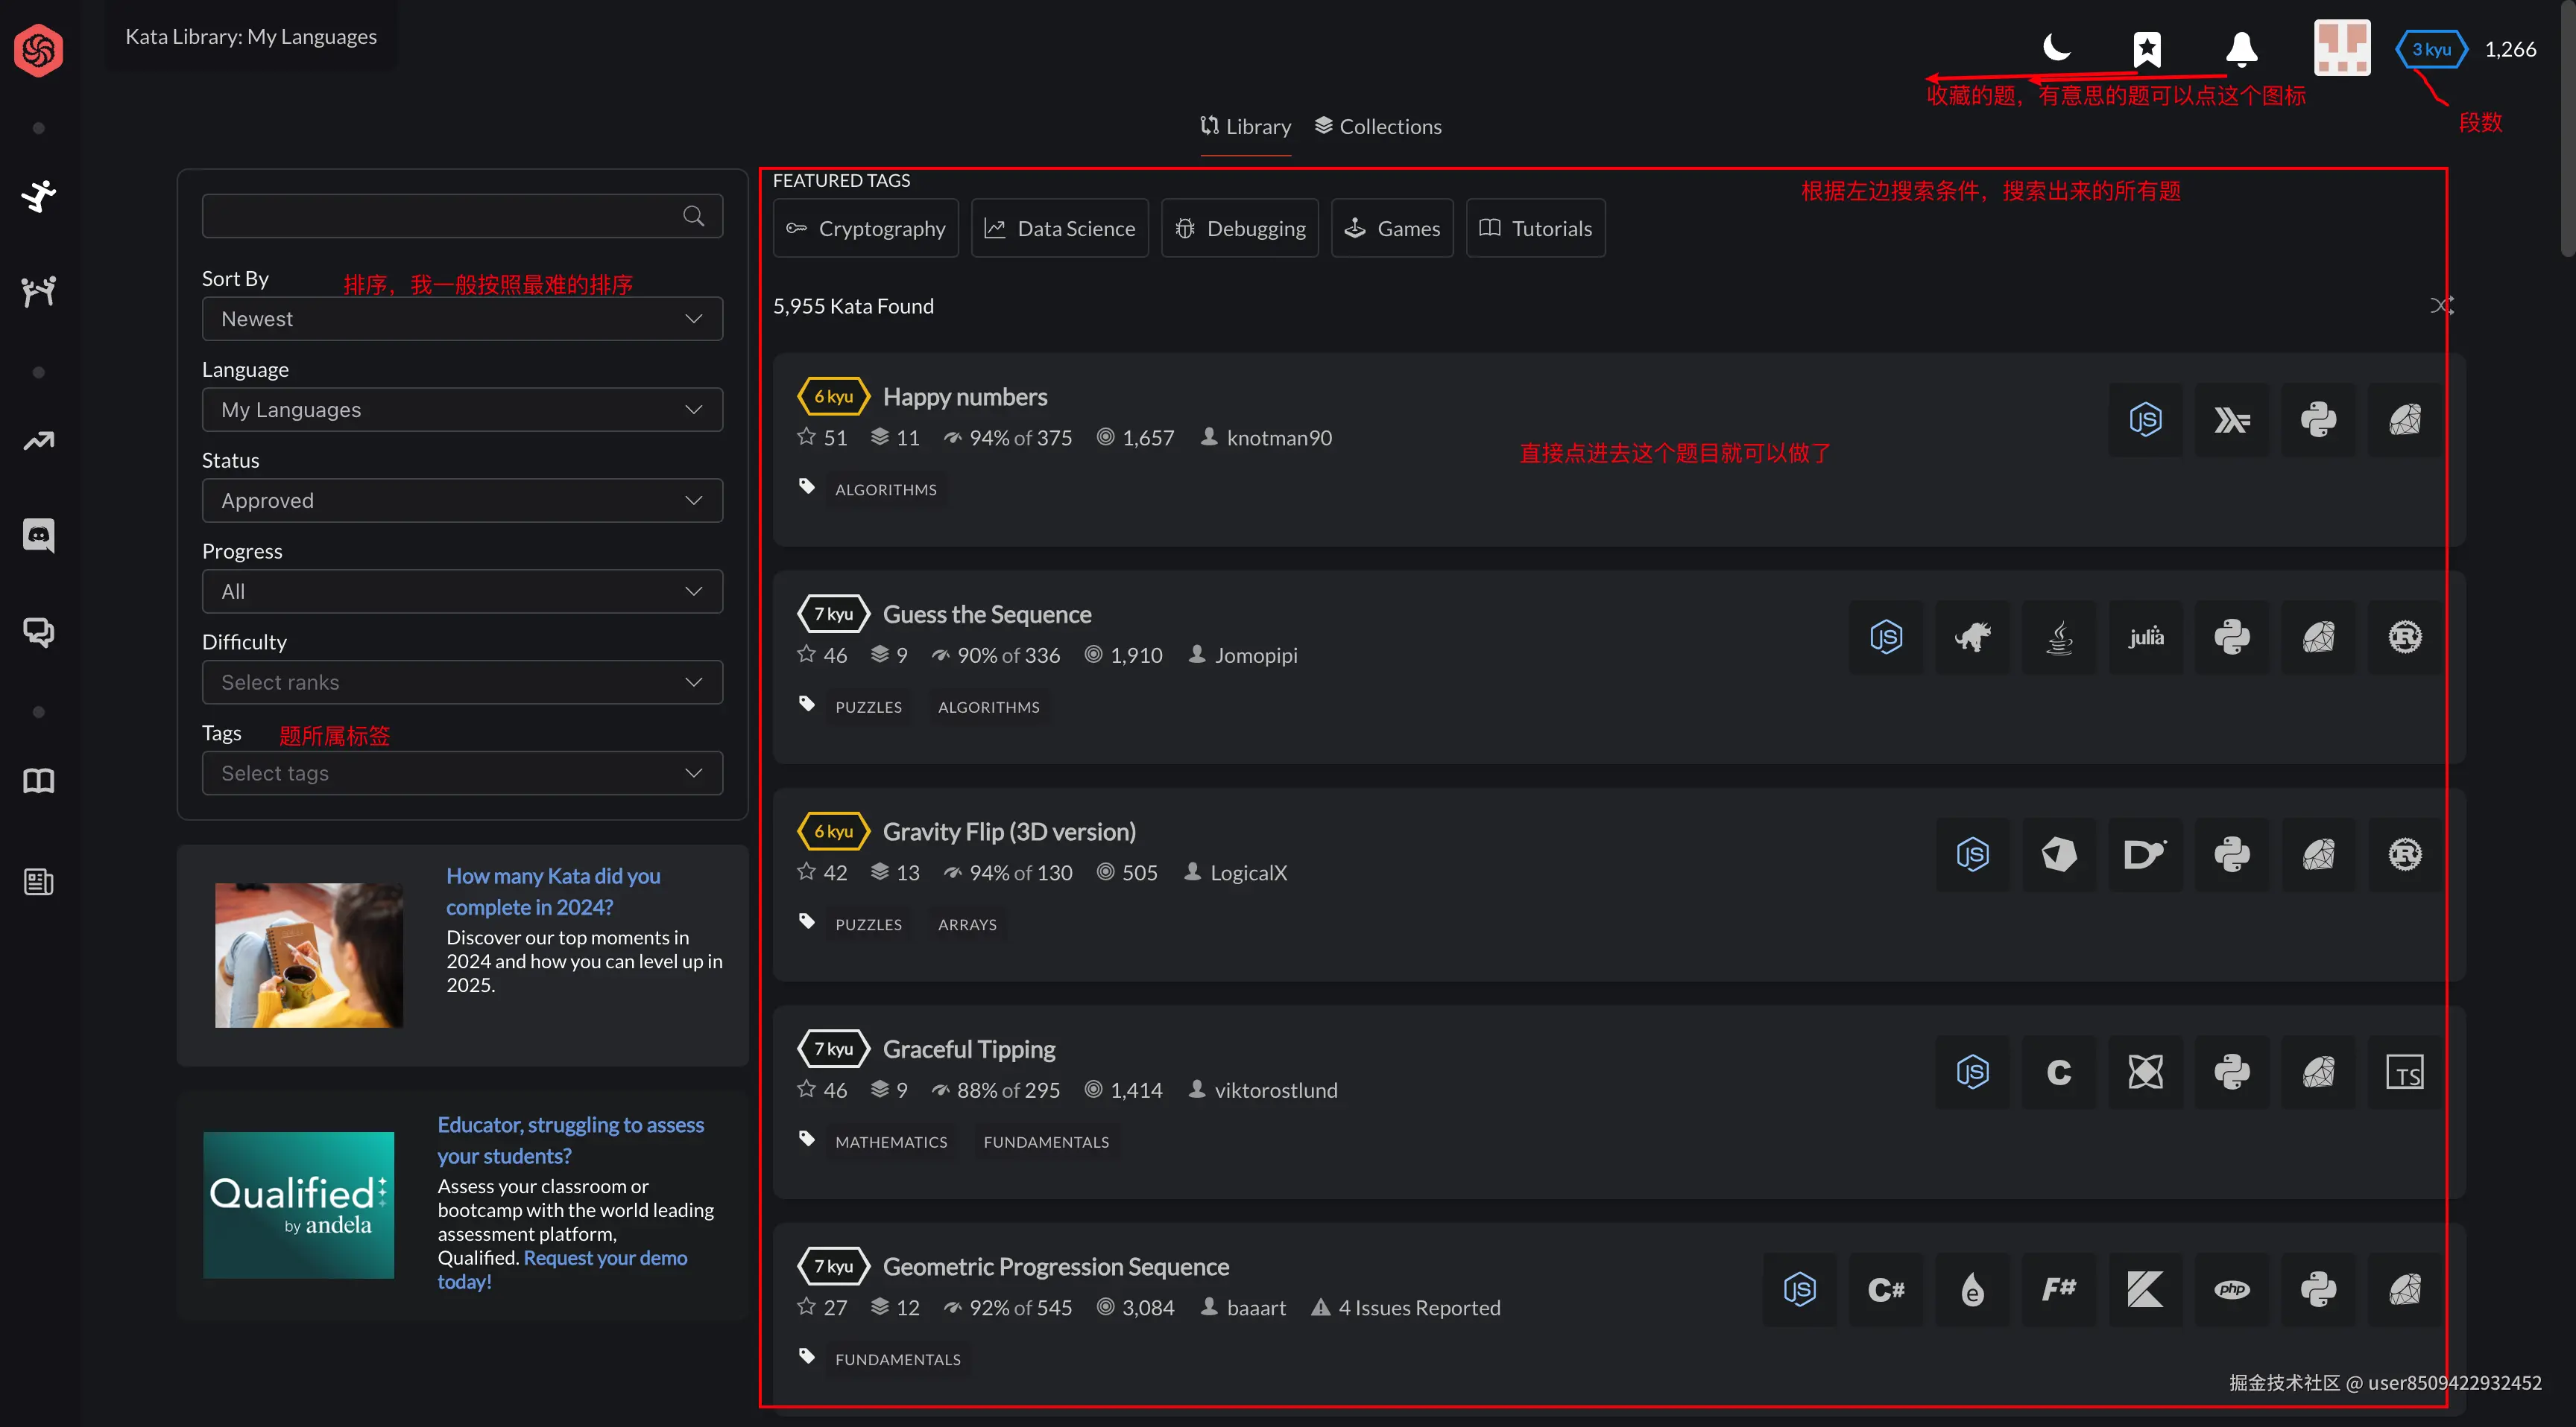2576x1427 pixels.
Task: Open Discord icon in left sidebar
Action: 39,535
